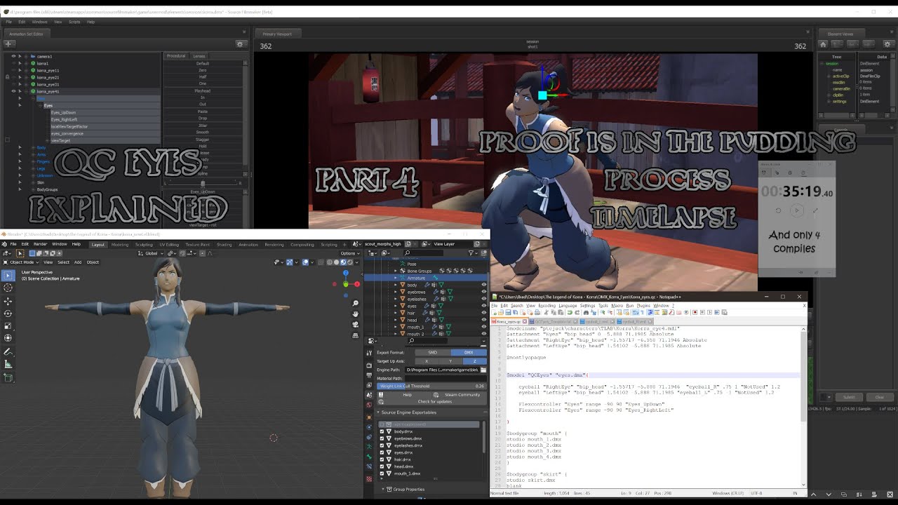Select Blender's Annotate pencil tool
The height and width of the screenshot is (505, 898).
[8, 352]
